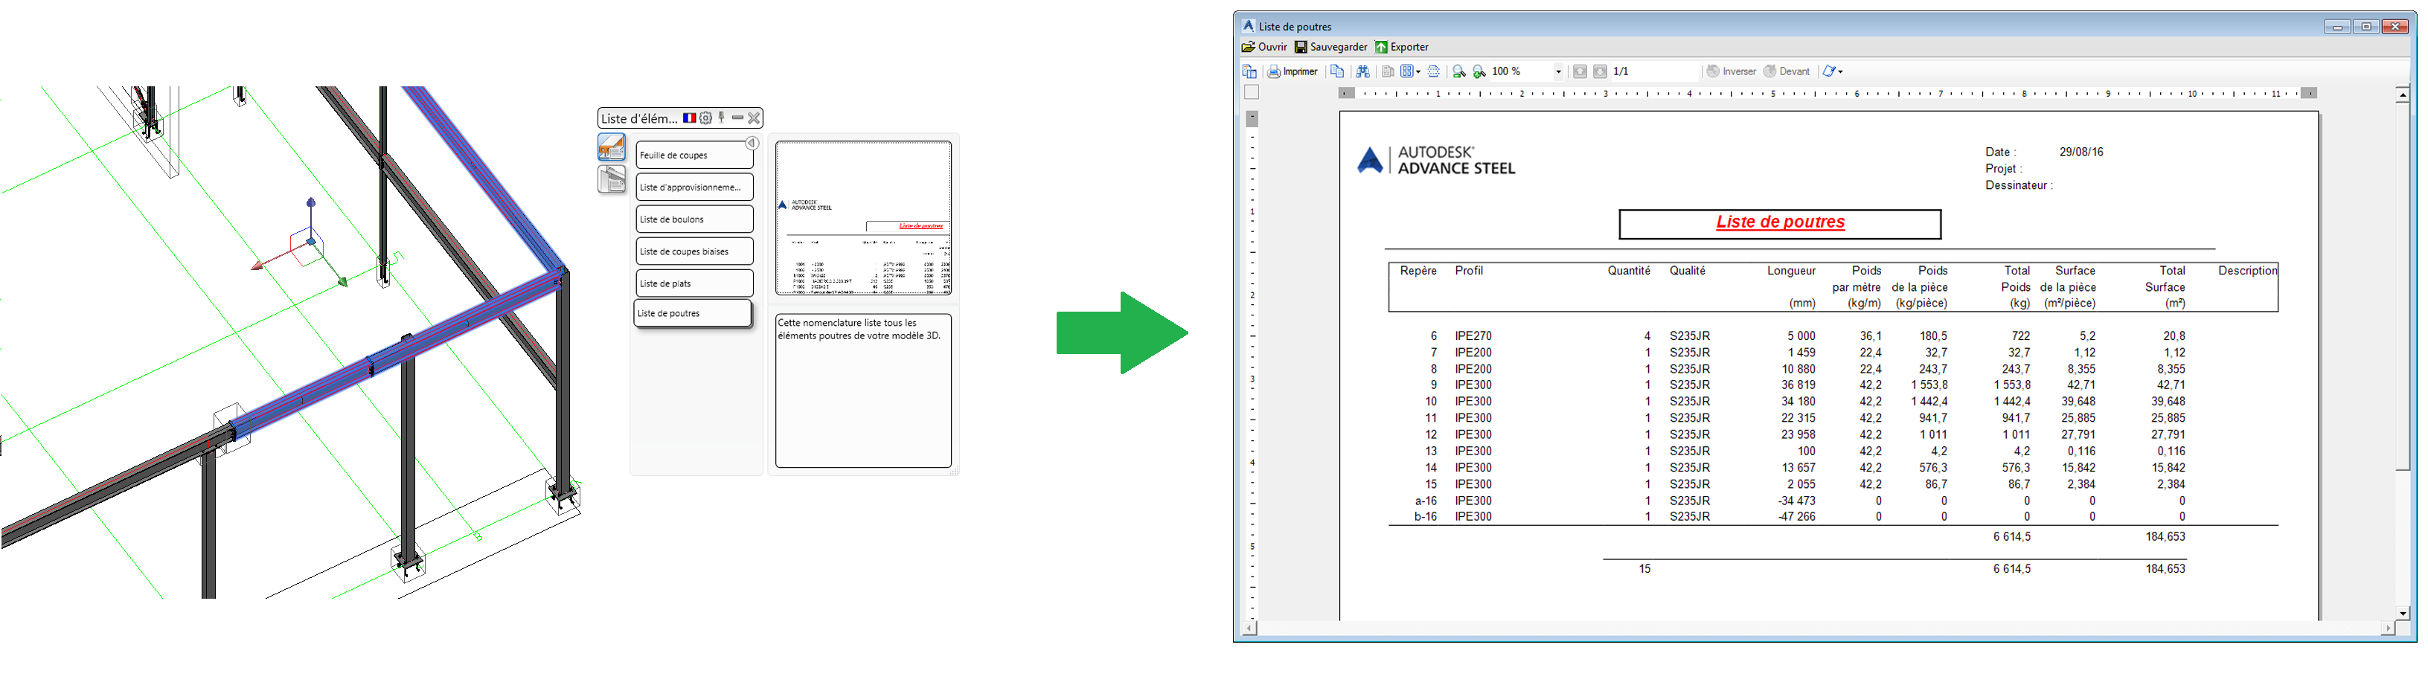Click the IPE270 profile cell
Viewport: 2428px width, 691px height.
point(1473,336)
